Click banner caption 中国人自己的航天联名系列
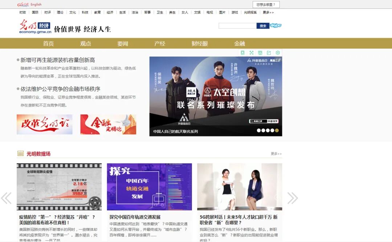Viewport: 392px width, 242px height. coord(176,132)
